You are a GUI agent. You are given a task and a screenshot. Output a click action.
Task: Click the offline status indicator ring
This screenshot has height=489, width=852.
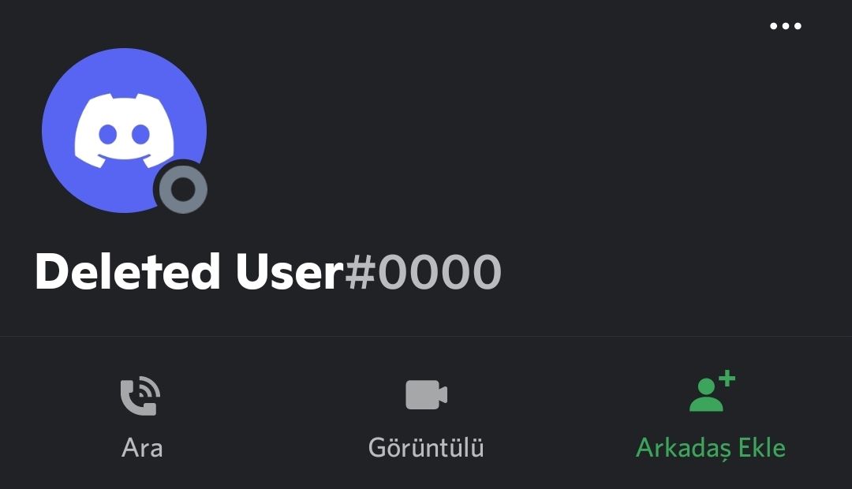click(183, 189)
